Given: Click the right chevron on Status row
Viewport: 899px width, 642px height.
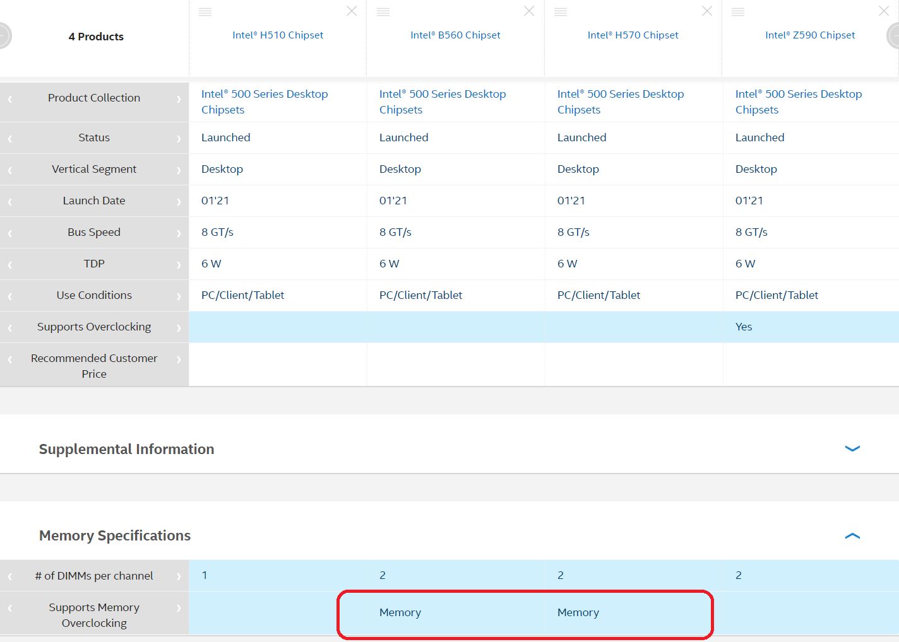Looking at the screenshot, I should pyautogui.click(x=179, y=139).
